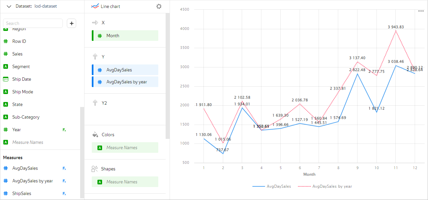Click the Line chart type icon
This screenshot has height=200, width=428.
[95, 6]
